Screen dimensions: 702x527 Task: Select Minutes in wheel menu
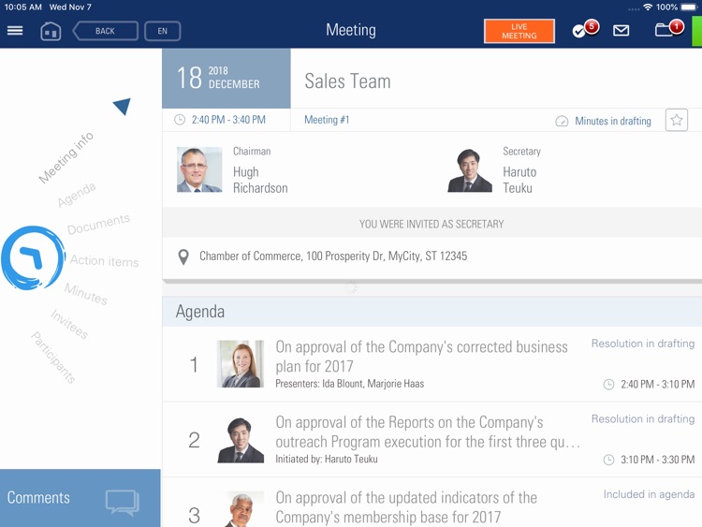pos(86,294)
